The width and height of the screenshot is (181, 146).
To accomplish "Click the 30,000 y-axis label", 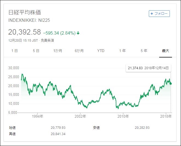I will click(14, 68).
